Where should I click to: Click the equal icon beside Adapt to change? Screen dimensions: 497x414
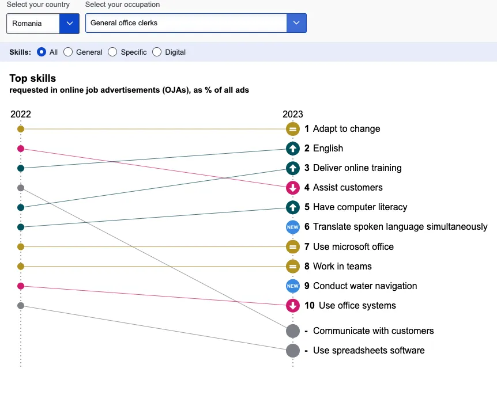pyautogui.click(x=293, y=129)
